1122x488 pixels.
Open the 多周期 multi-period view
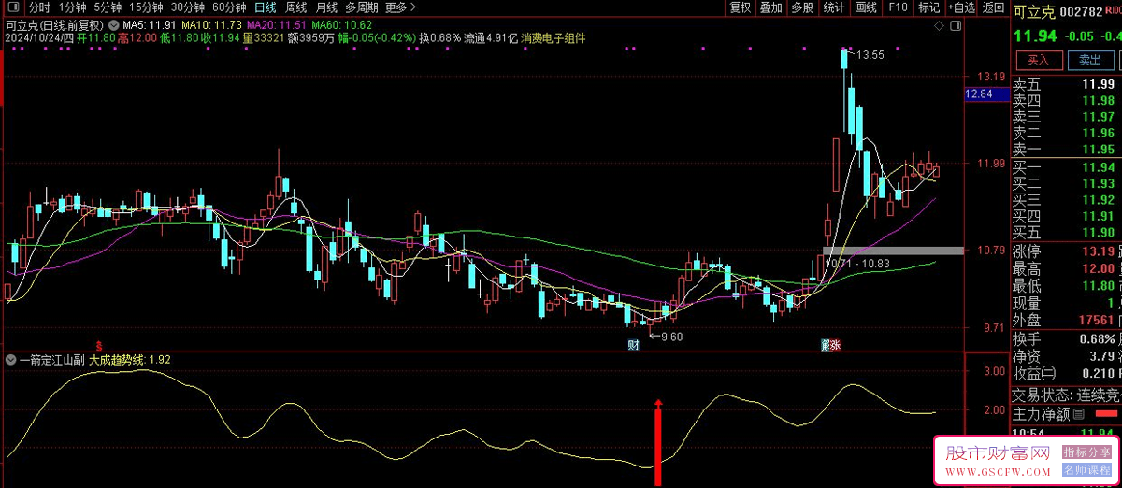(x=362, y=7)
